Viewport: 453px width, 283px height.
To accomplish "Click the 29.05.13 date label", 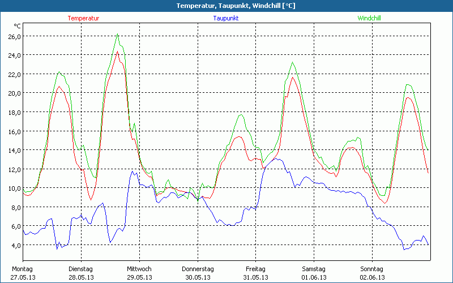I will click(139, 277).
